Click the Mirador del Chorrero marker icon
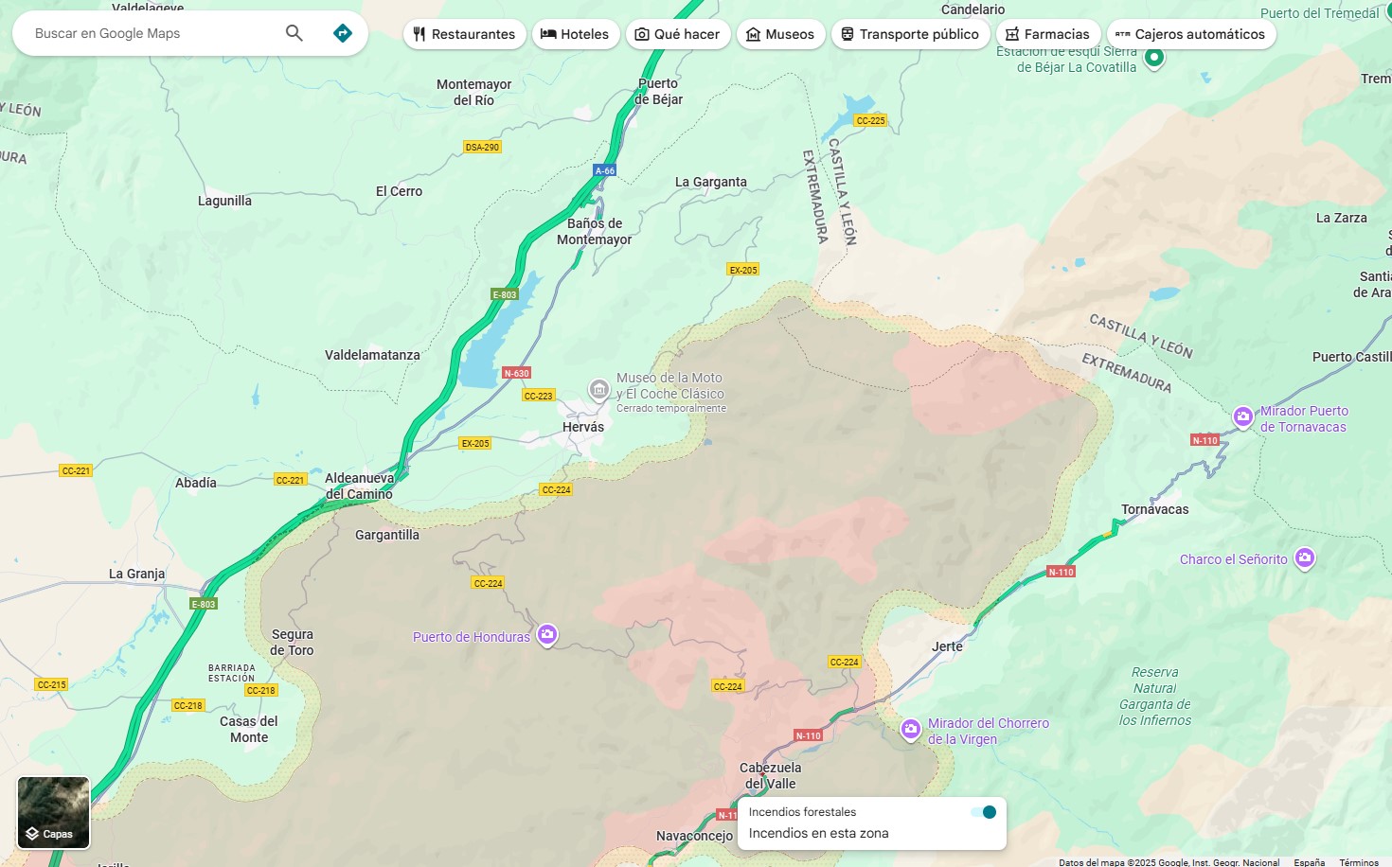 pyautogui.click(x=910, y=729)
